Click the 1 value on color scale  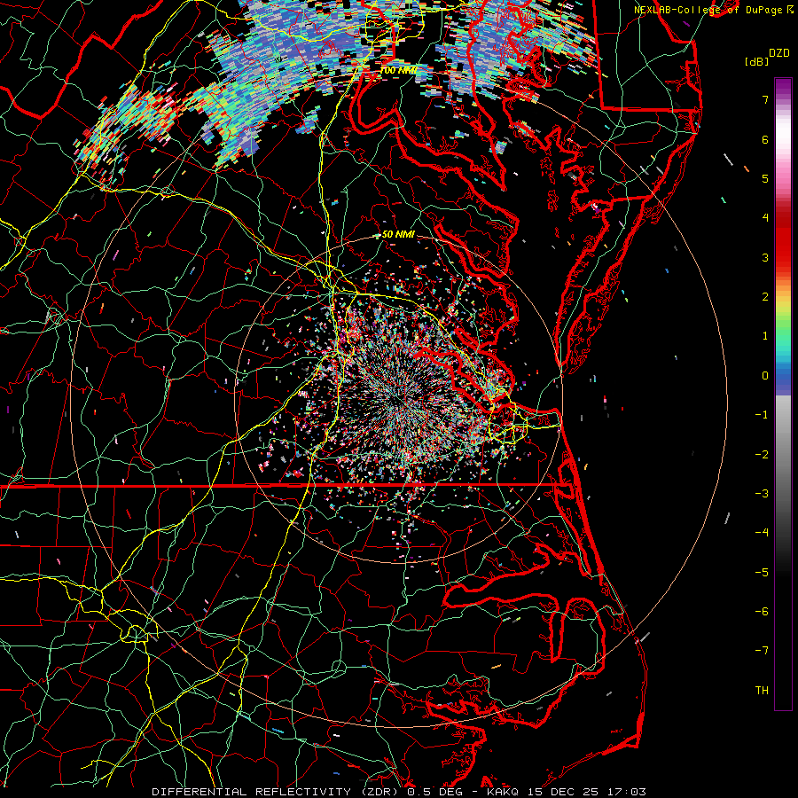pos(765,336)
